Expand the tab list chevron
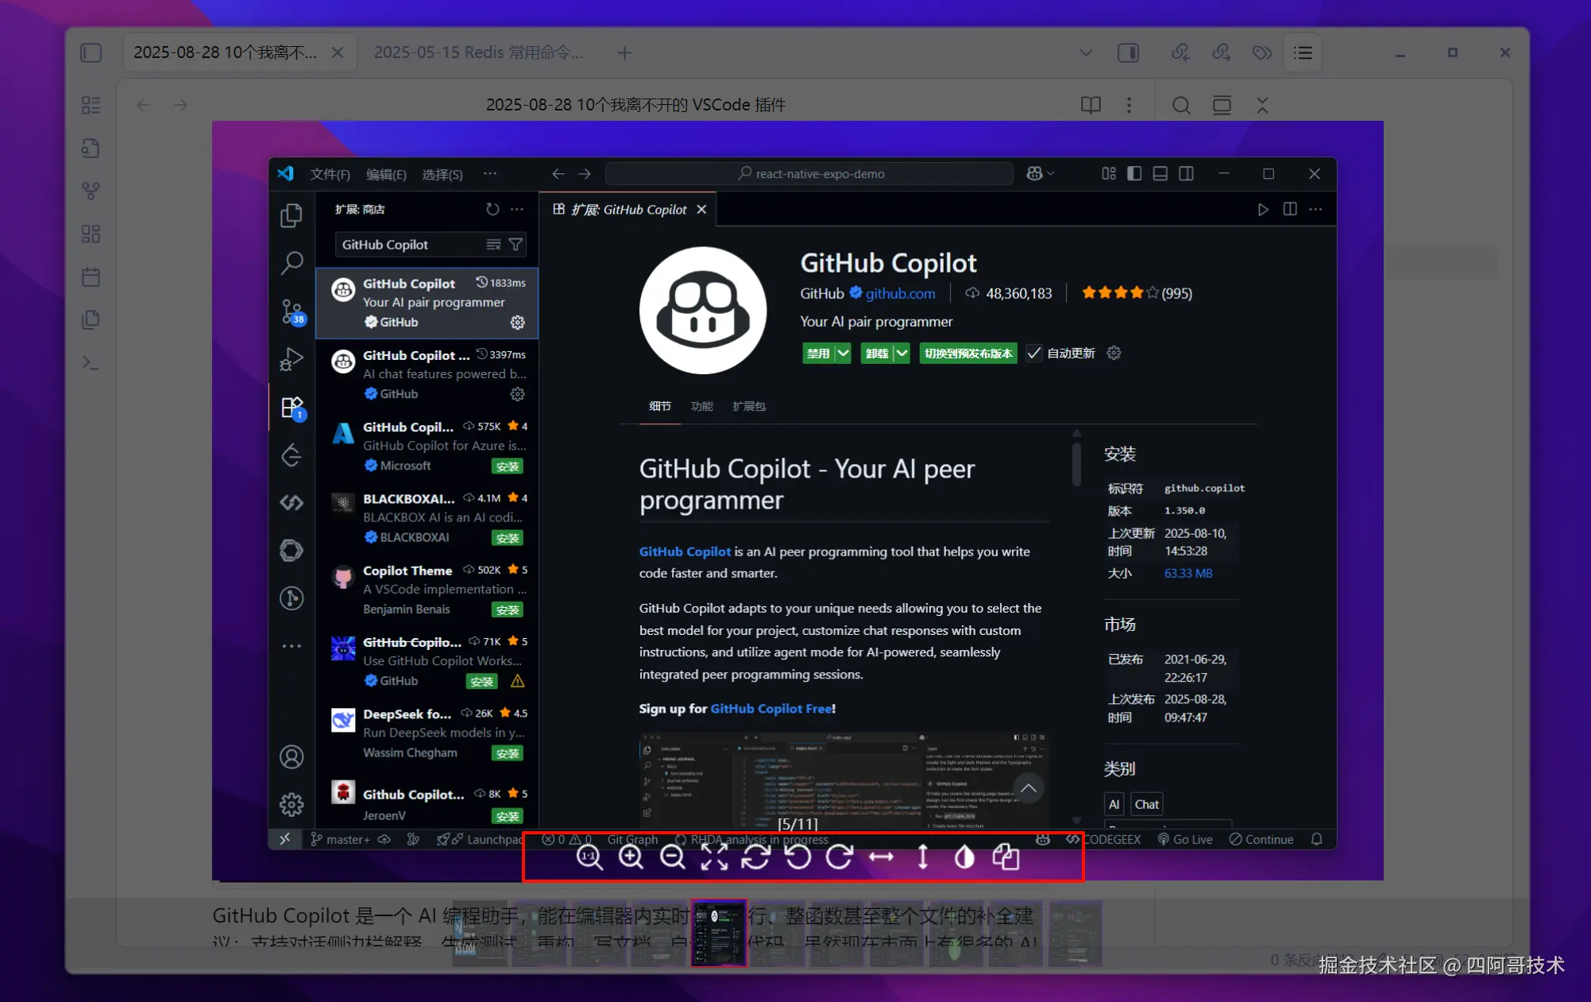Viewport: 1591px width, 1002px height. [1086, 52]
